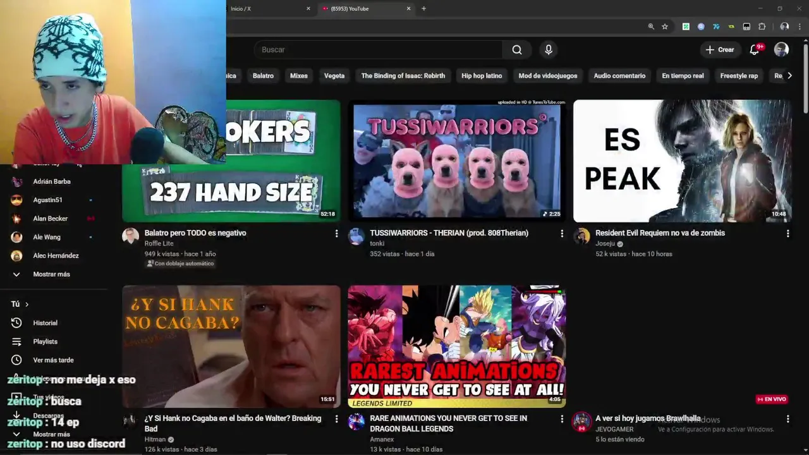This screenshot has width=809, height=455.
Task: Expand Mostrar más under Descargas
Action: click(51, 435)
